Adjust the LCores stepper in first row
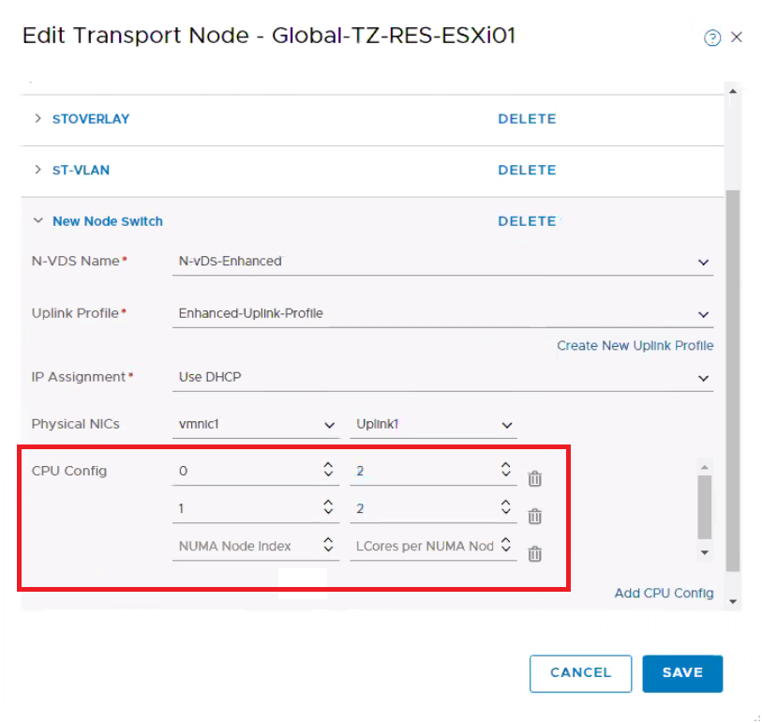The width and height of the screenshot is (762, 723). click(505, 470)
